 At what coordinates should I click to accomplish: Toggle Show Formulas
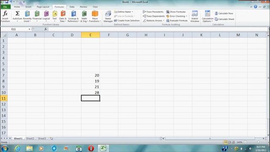(x=176, y=12)
